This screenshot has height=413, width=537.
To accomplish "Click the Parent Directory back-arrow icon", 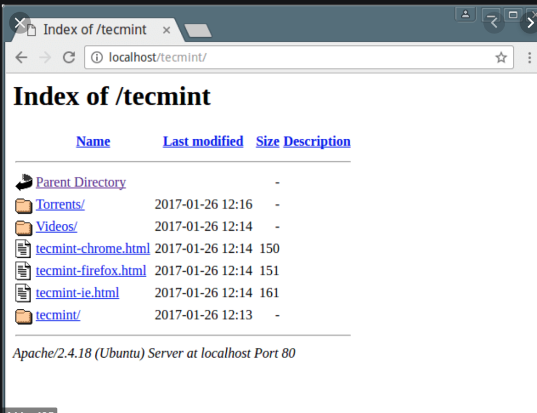I will [24, 183].
